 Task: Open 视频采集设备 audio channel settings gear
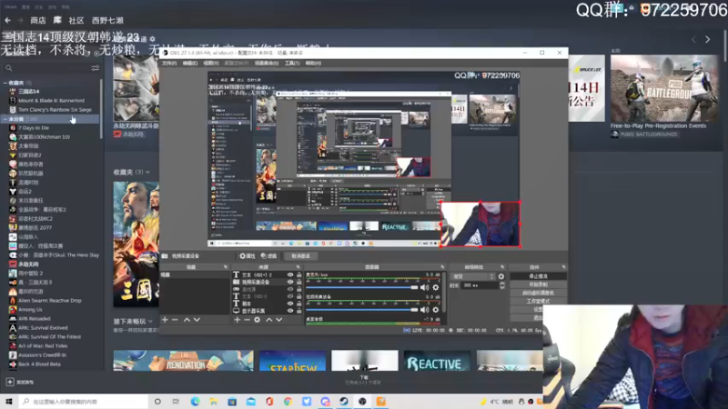coord(436,309)
